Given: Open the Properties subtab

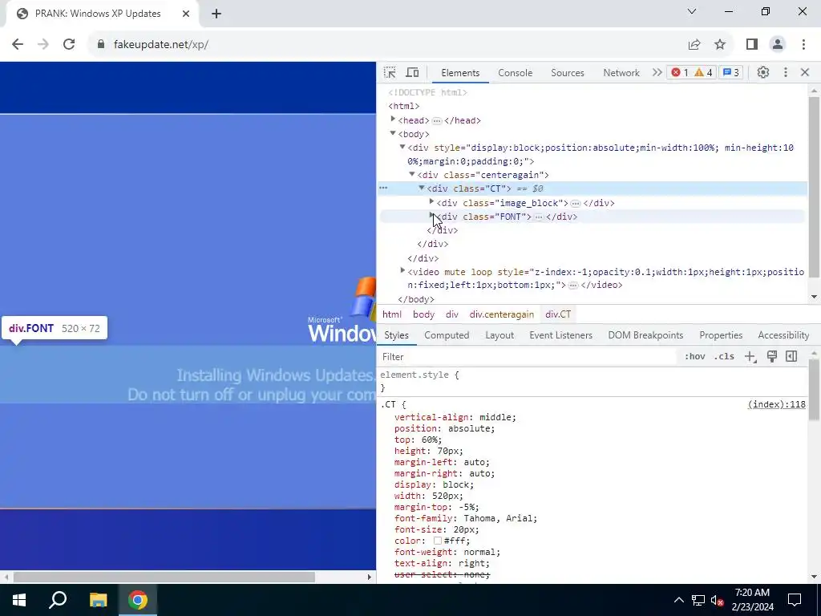Looking at the screenshot, I should (721, 335).
